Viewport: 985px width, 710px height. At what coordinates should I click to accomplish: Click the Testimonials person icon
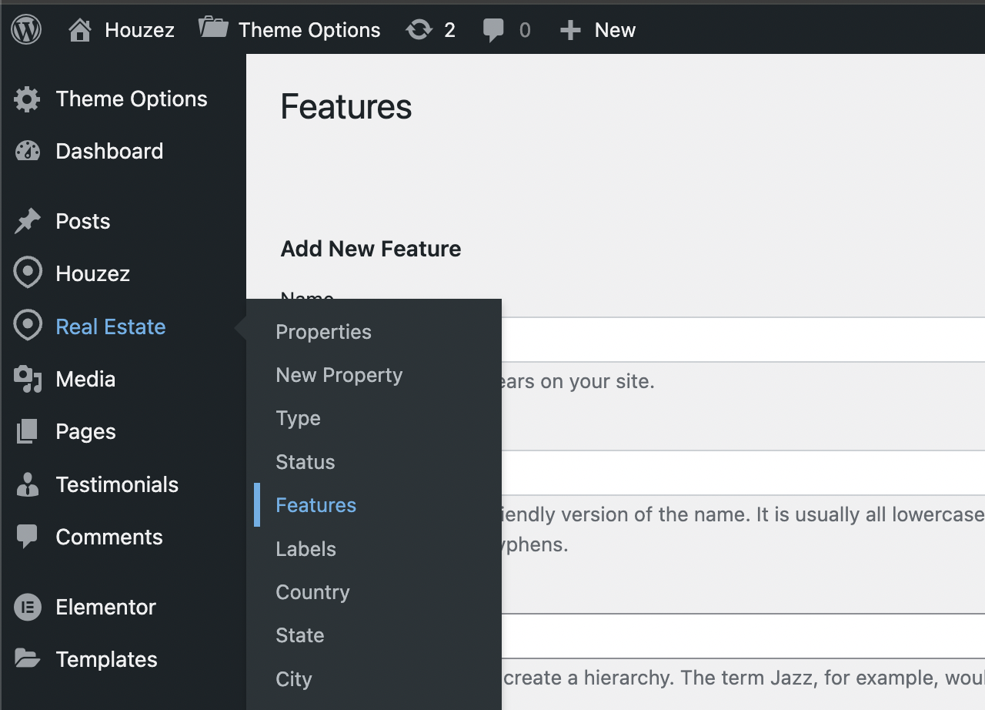(28, 484)
